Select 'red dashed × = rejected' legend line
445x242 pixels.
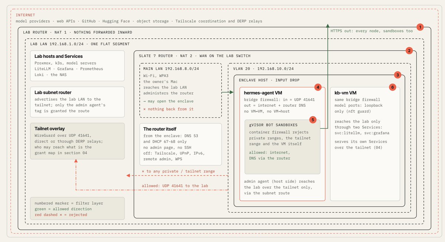click(61, 215)
